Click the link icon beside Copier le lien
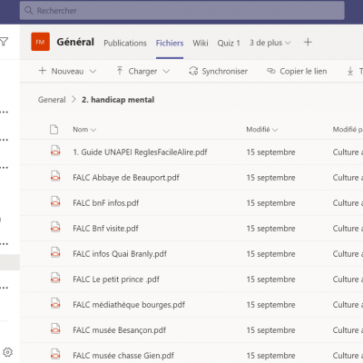Image resolution: width=363 pixels, height=363 pixels. (271, 71)
